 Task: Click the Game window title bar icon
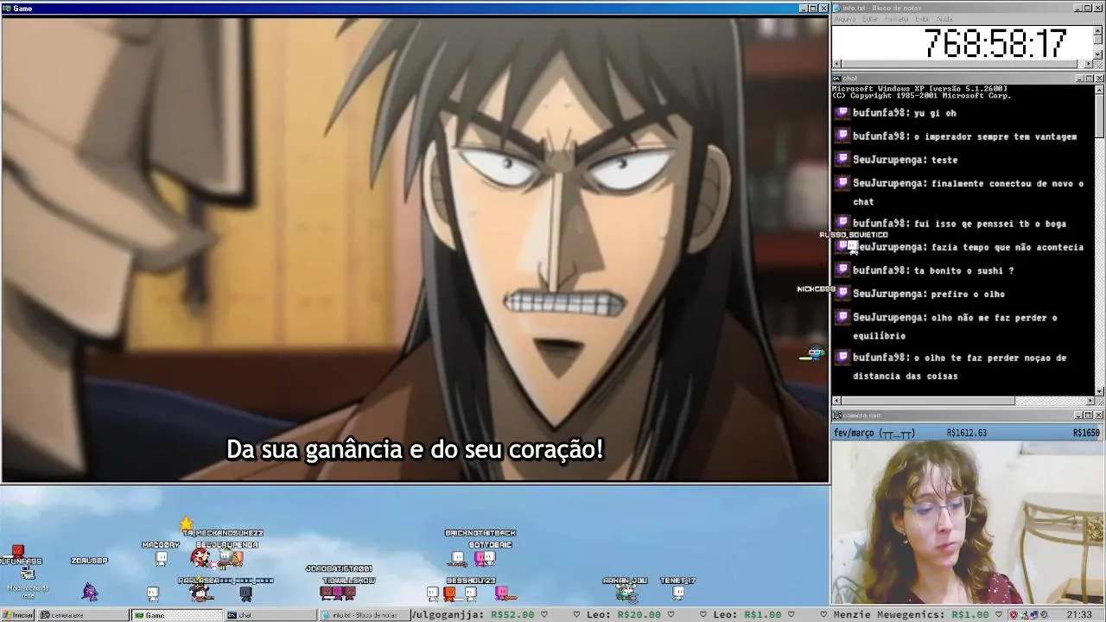coord(7,8)
